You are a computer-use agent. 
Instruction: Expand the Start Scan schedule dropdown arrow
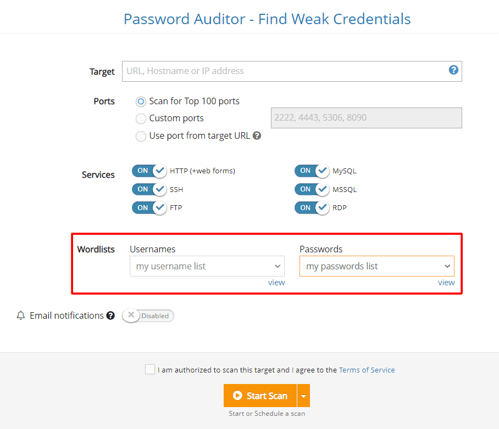click(303, 396)
